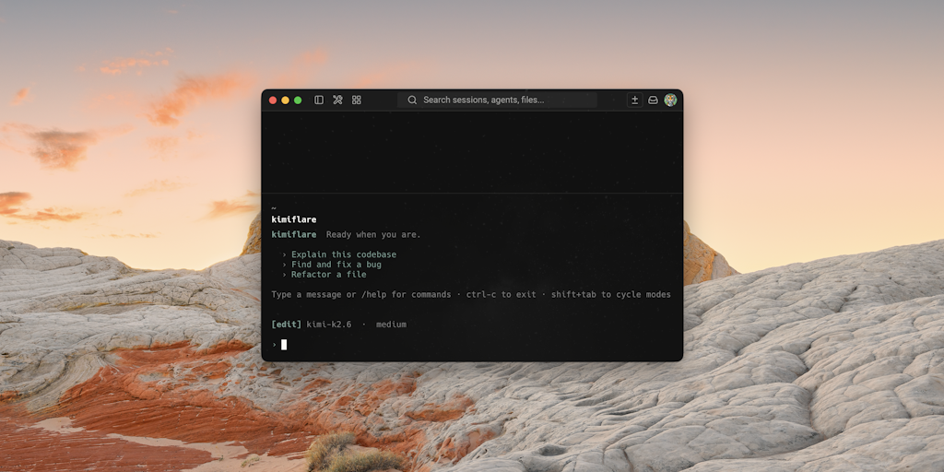Screen dimensions: 944x472
Task: Minimize the window with the yellow button
Action: click(286, 100)
